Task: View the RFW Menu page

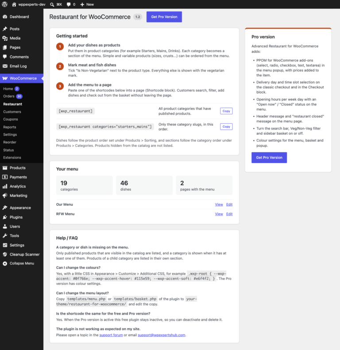Action: (x=219, y=214)
